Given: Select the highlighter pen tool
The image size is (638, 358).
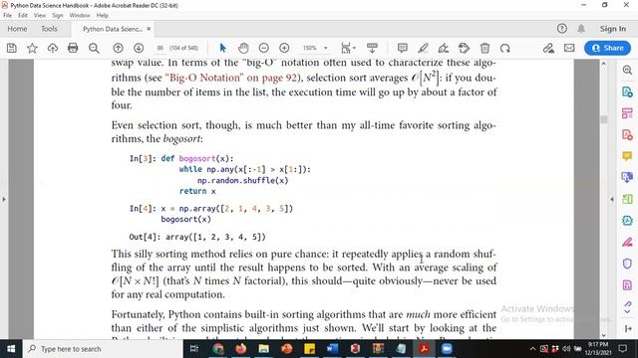Looking at the screenshot, I should (x=423, y=49).
